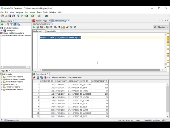Open the Welcome Page tab
Viewport: 170px width, 128px height.
41,21
